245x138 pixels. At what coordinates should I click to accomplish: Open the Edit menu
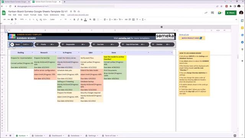click(x=15, y=15)
